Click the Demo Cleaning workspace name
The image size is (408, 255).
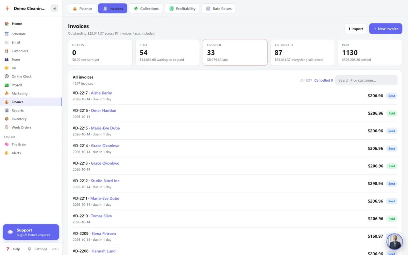(30, 8)
